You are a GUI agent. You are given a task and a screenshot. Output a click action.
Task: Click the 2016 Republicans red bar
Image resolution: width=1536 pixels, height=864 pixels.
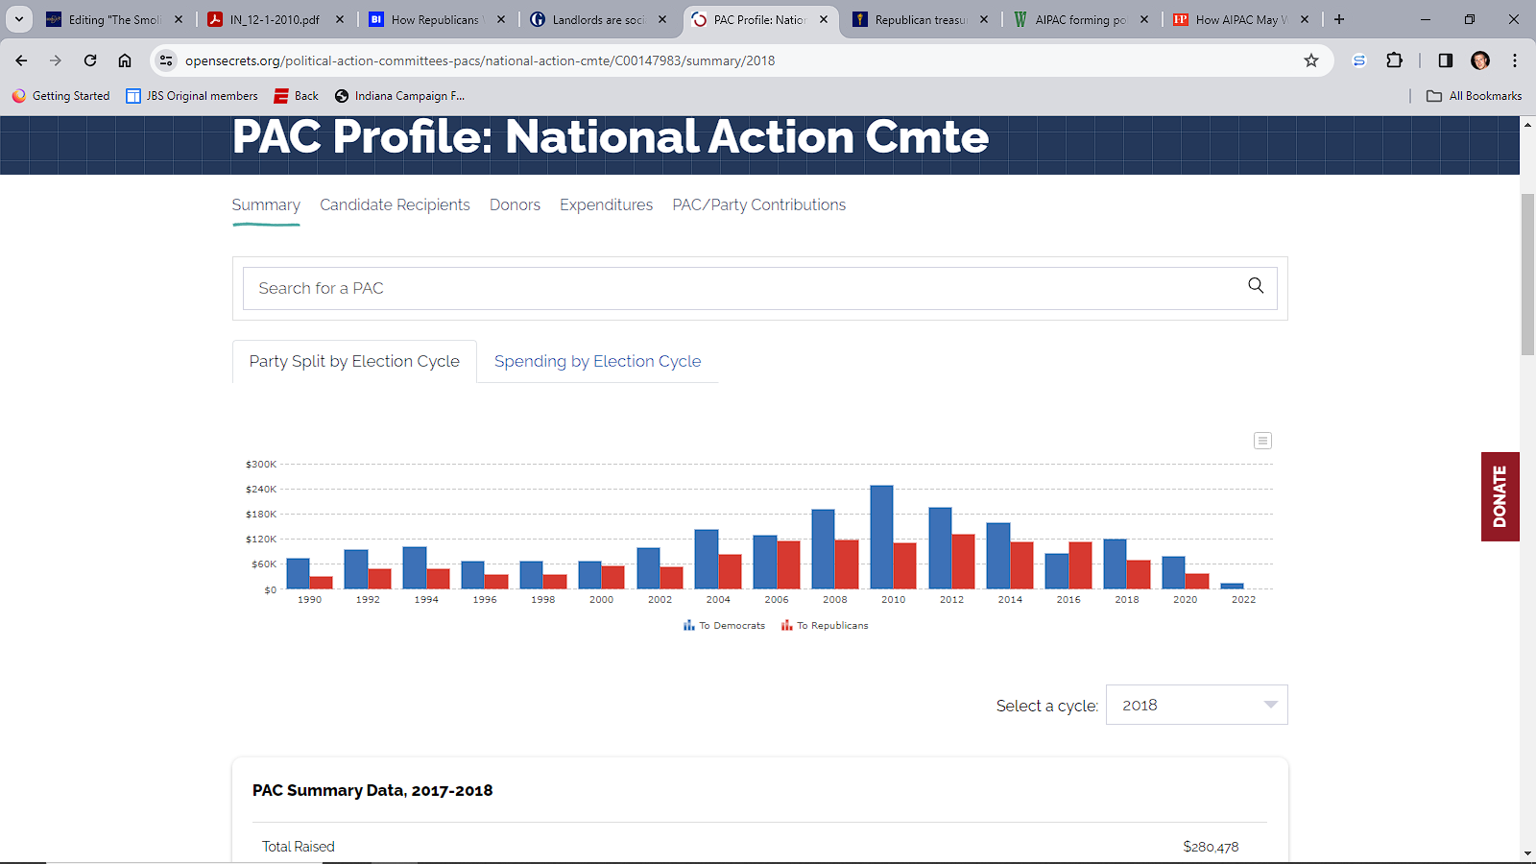[x=1080, y=565]
